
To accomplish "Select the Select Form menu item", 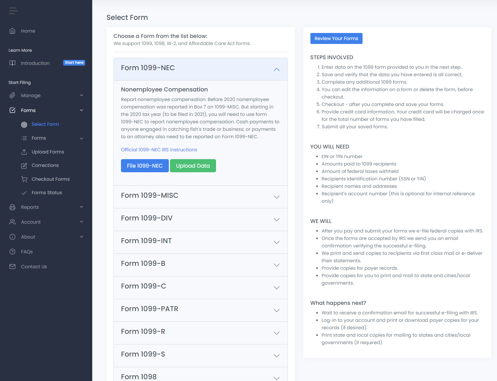I will (45, 124).
